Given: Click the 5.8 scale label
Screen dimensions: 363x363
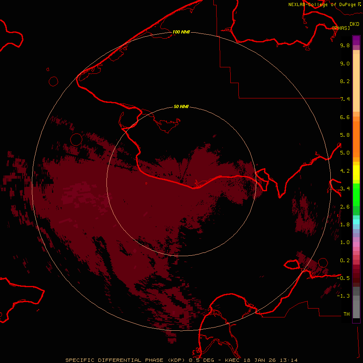Looking at the screenshot, I should pyautogui.click(x=345, y=135).
